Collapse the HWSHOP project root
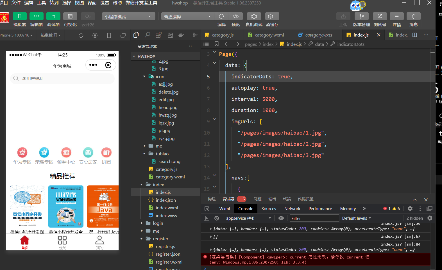The width and height of the screenshot is (442, 270). [x=134, y=56]
